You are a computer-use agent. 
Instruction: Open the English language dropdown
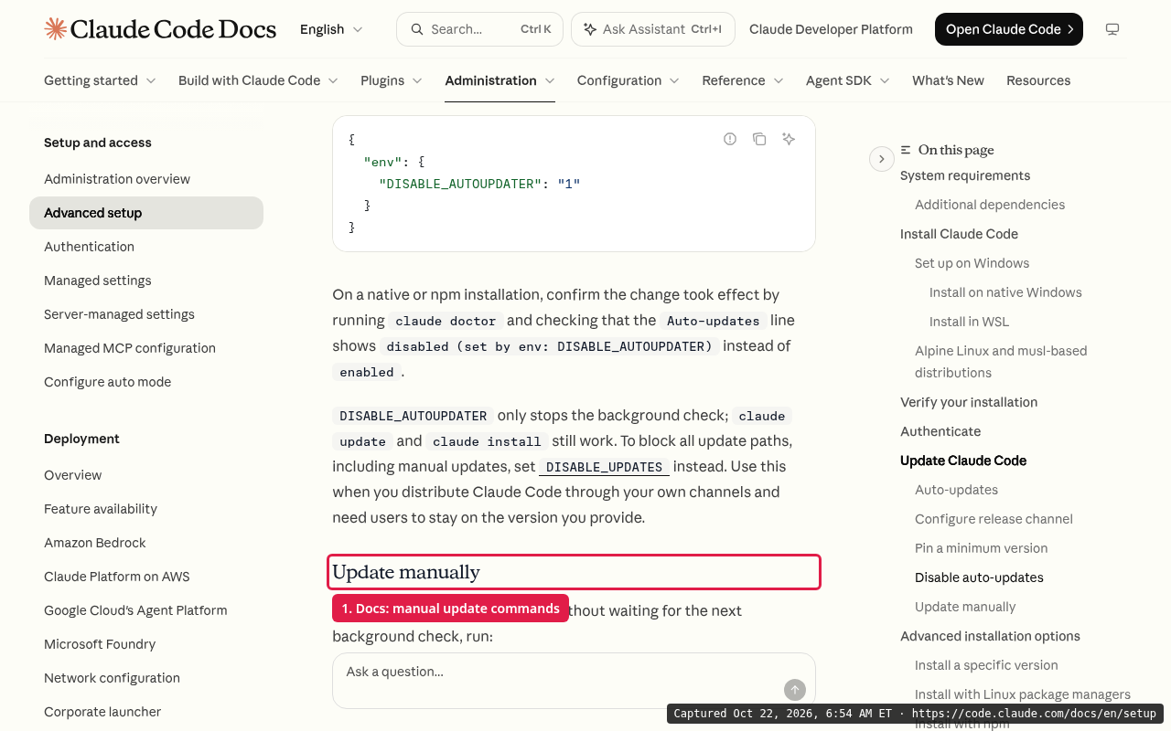click(331, 29)
